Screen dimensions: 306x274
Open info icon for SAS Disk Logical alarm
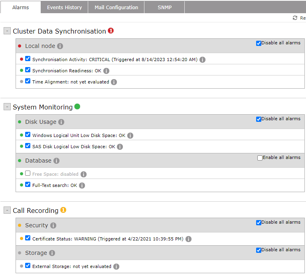(x=120, y=147)
